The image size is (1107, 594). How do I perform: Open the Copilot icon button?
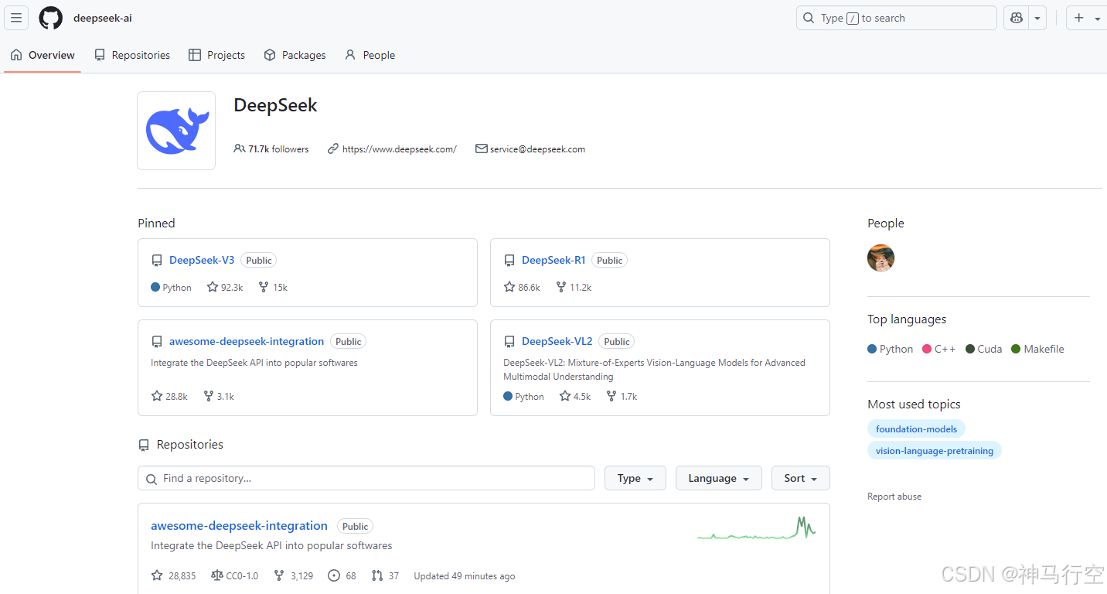(x=1017, y=18)
